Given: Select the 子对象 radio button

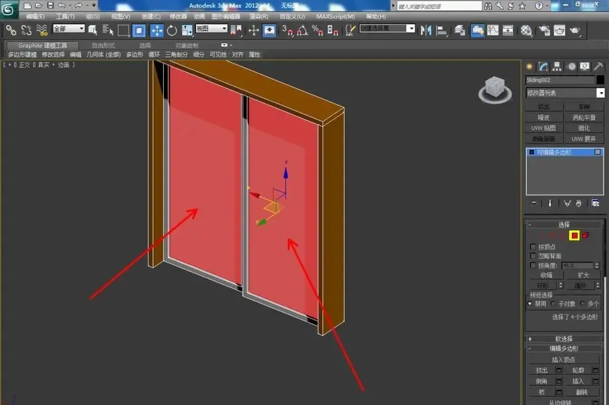Looking at the screenshot, I should pos(553,304).
